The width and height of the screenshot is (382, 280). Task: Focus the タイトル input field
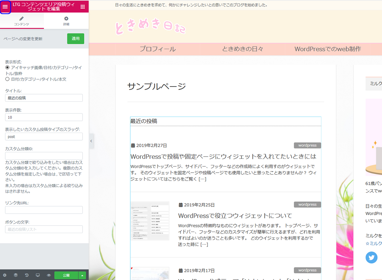(44, 98)
